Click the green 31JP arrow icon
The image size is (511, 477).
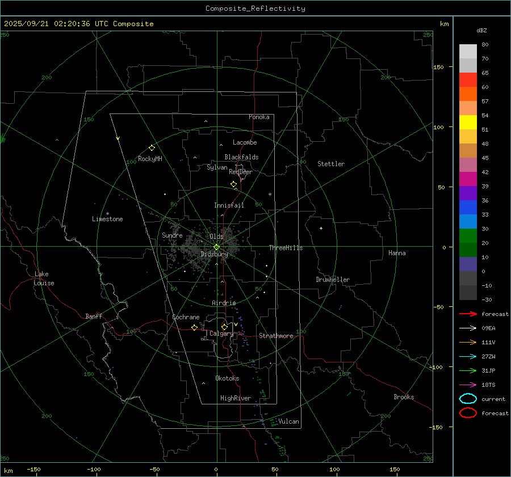click(468, 370)
